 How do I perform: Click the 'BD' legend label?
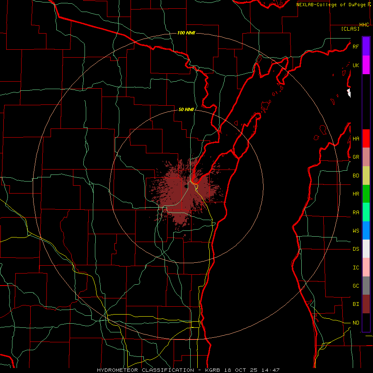(x=356, y=176)
